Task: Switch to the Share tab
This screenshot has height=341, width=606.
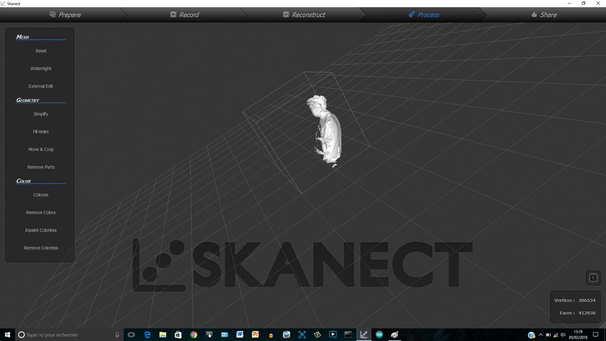Action: (x=543, y=15)
